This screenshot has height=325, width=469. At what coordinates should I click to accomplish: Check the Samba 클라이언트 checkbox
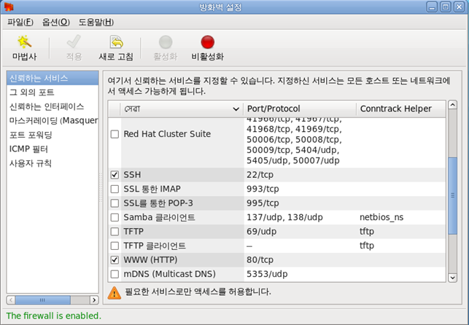click(x=115, y=217)
